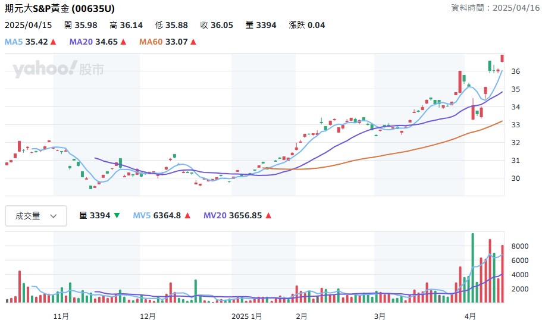Click the 11月 axis label
Screen dimensions: 542x320
(x=61, y=316)
